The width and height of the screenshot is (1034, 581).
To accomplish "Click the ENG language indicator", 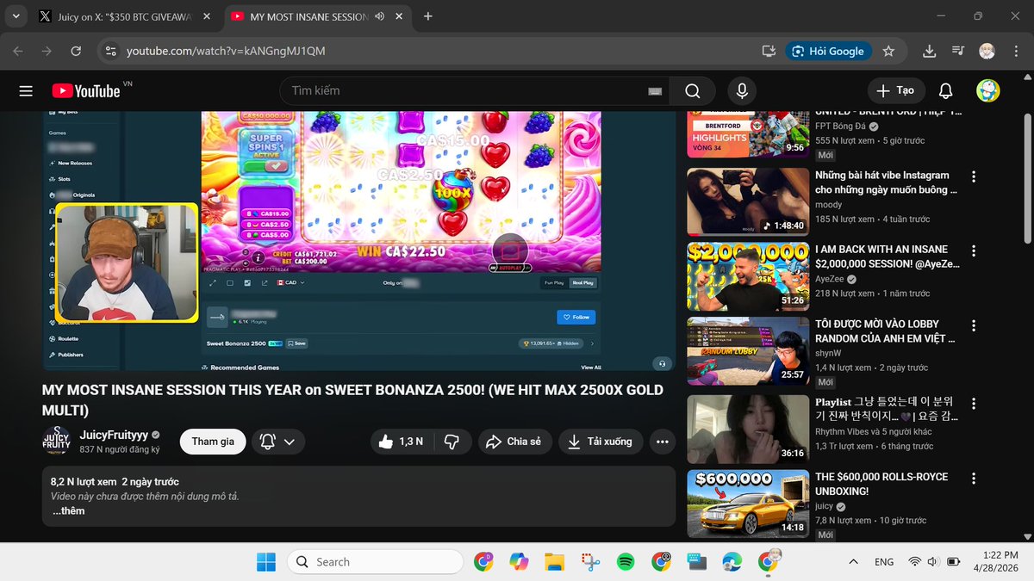I will pyautogui.click(x=884, y=562).
